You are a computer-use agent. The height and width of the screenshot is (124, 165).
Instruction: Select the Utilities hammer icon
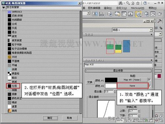(x=159, y=21)
